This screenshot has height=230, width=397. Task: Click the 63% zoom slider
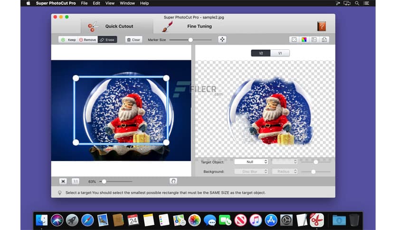pyautogui.click(x=116, y=182)
